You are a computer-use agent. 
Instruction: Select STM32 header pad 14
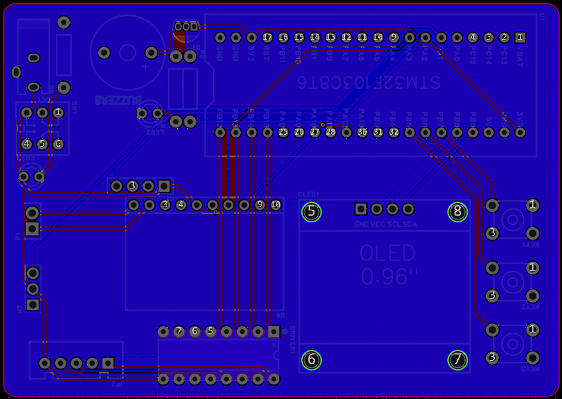[315, 37]
